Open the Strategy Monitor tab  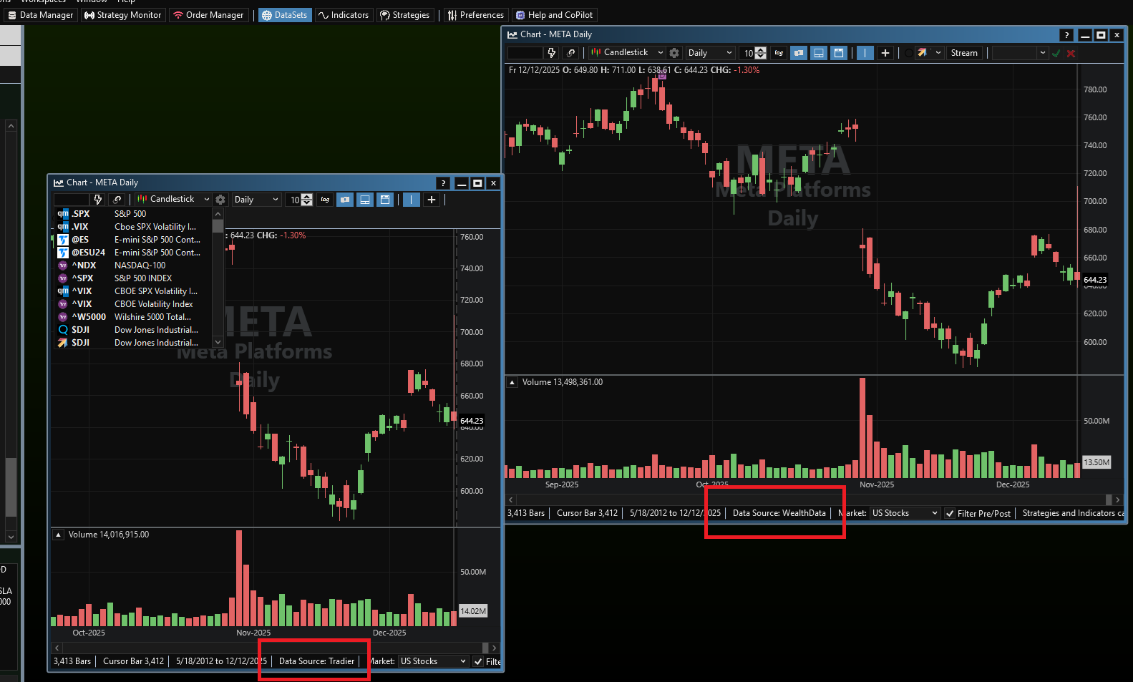[x=123, y=15]
